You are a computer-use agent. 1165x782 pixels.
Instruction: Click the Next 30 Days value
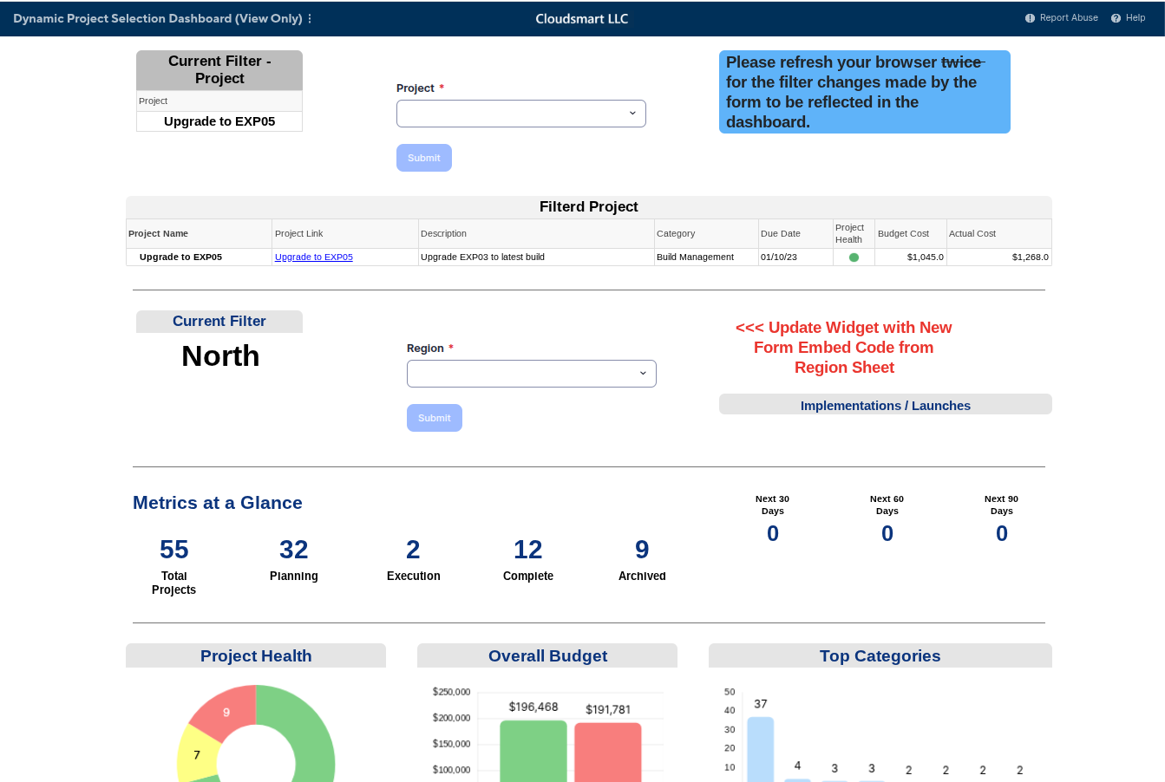pos(773,534)
